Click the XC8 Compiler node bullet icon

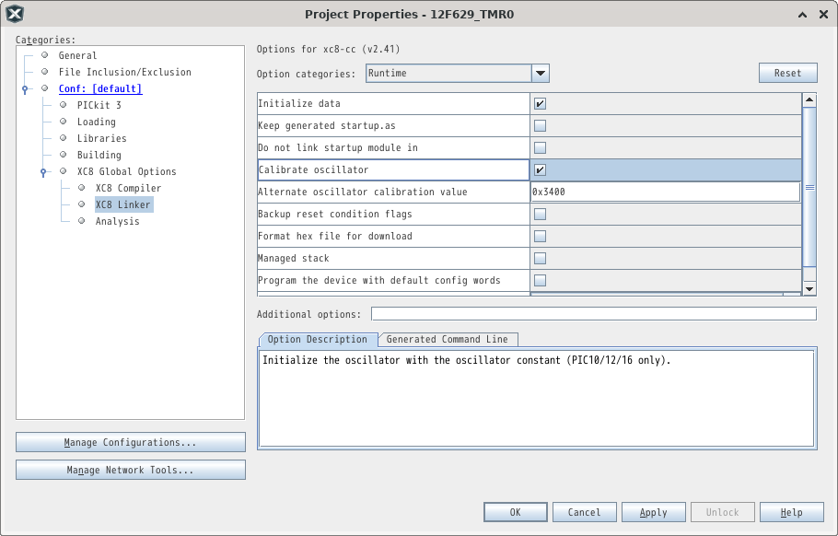click(81, 188)
